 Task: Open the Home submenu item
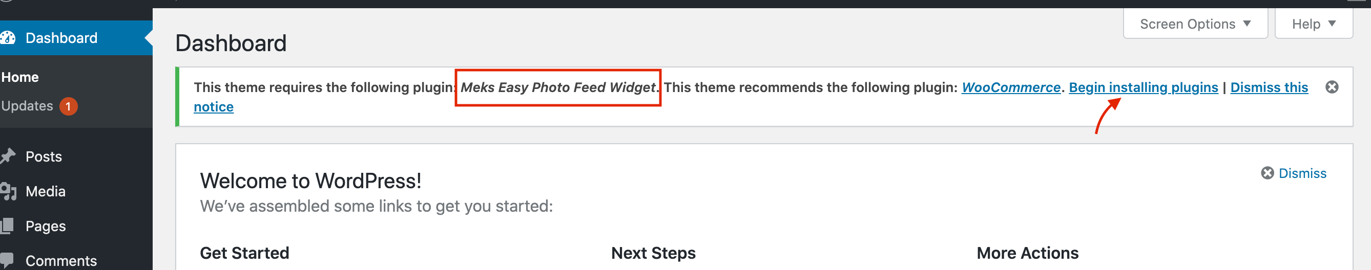click(20, 77)
